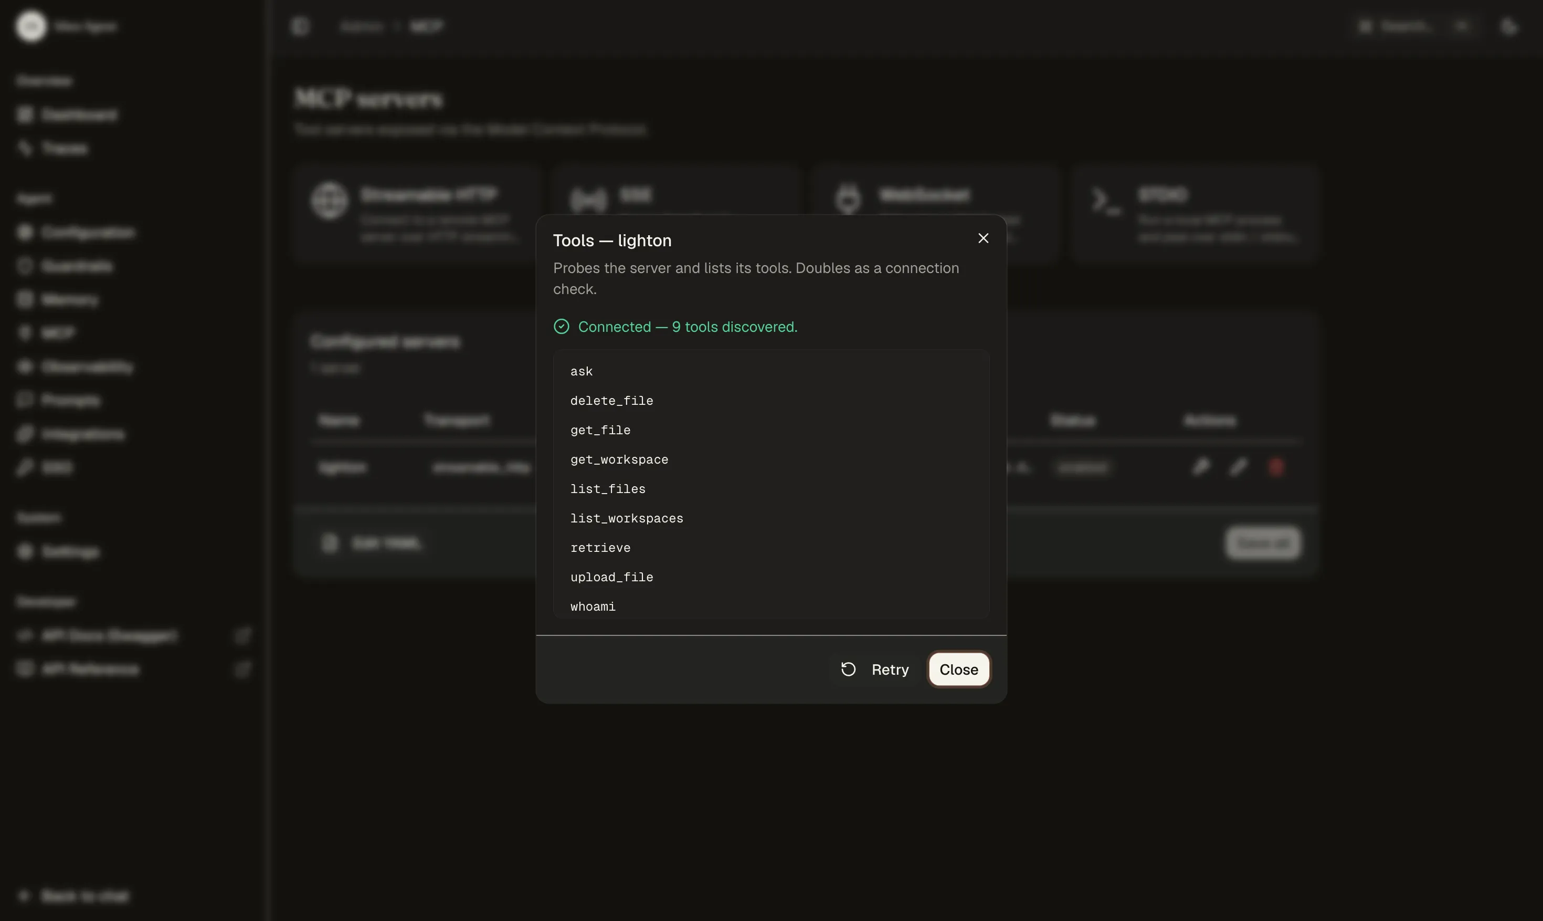Click the edit pencil icon for lighton

tap(1238, 467)
